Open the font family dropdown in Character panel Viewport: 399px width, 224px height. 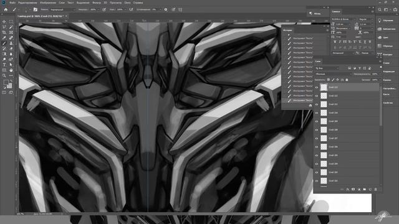pos(344,19)
